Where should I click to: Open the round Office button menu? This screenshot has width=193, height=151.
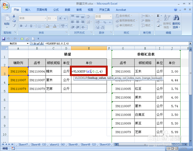point(5,6)
